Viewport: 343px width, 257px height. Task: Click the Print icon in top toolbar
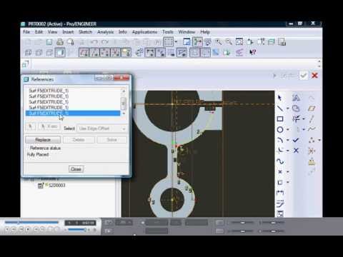point(60,42)
